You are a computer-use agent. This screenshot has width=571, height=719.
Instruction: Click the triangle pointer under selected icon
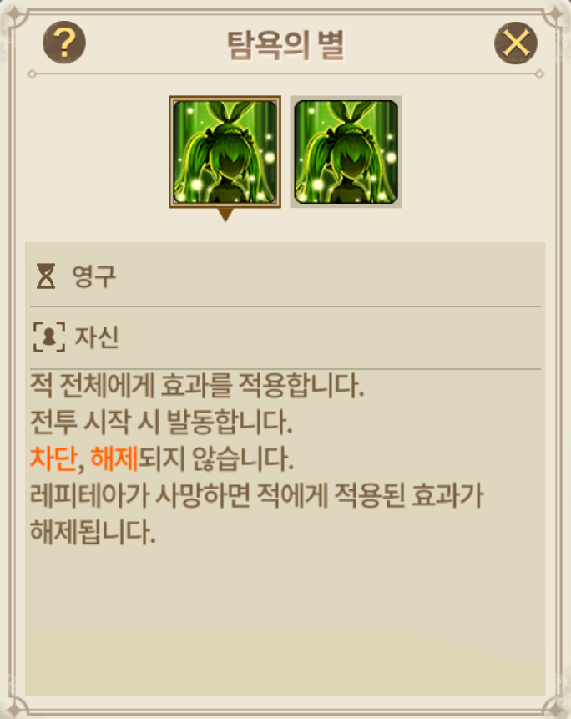pos(225,215)
